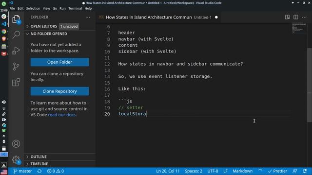Open the Run and Debug view
312x175 pixels.
point(16,51)
